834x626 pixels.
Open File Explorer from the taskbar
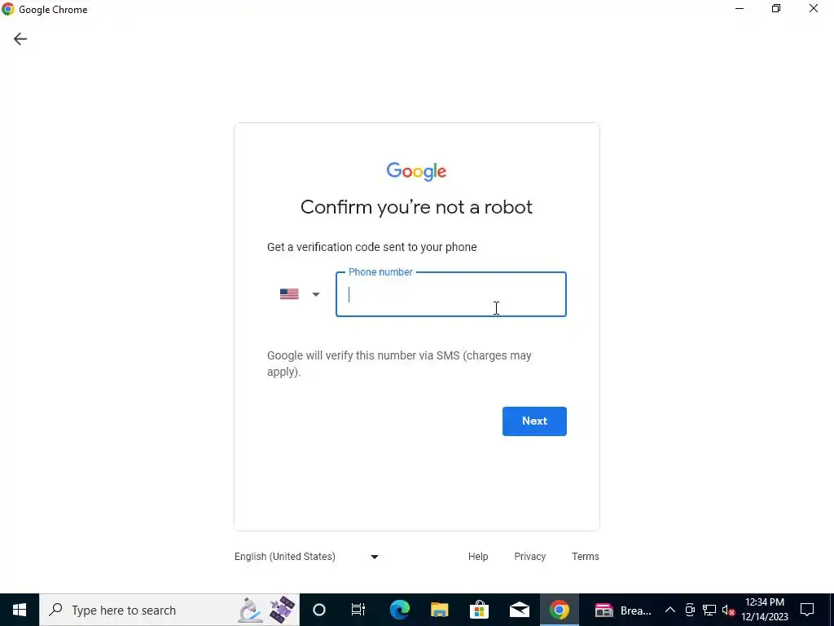[x=439, y=610]
